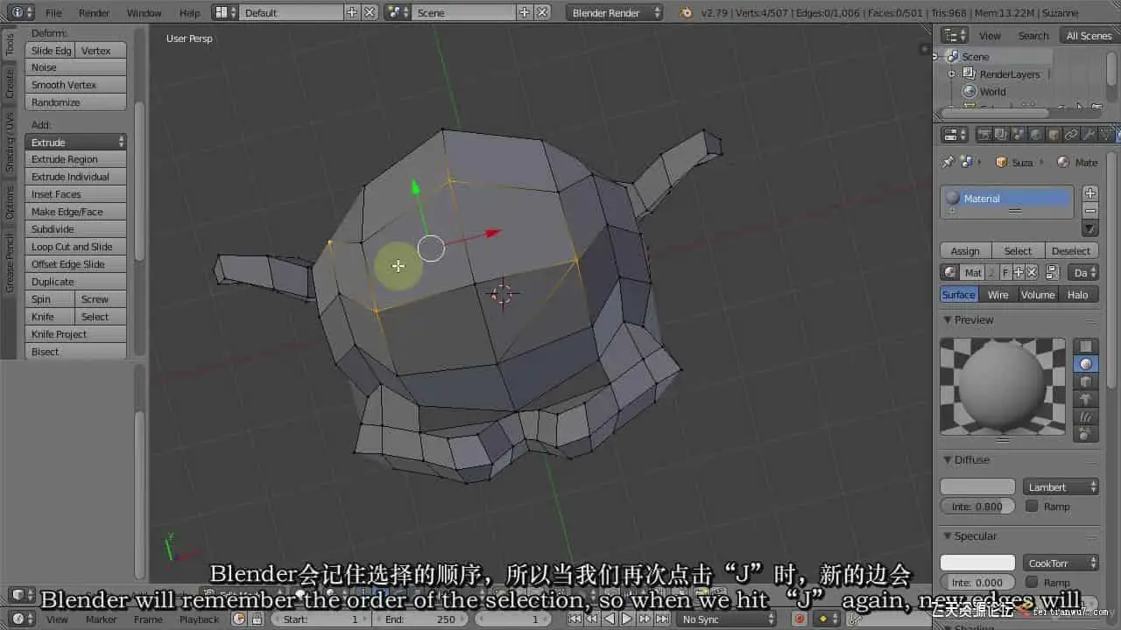Image resolution: width=1121 pixels, height=630 pixels.
Task: Open the outliner editor type selector
Action: tap(954, 36)
